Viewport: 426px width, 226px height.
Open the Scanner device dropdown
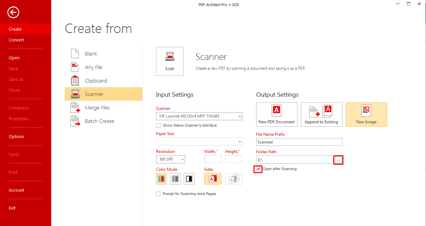coord(199,116)
